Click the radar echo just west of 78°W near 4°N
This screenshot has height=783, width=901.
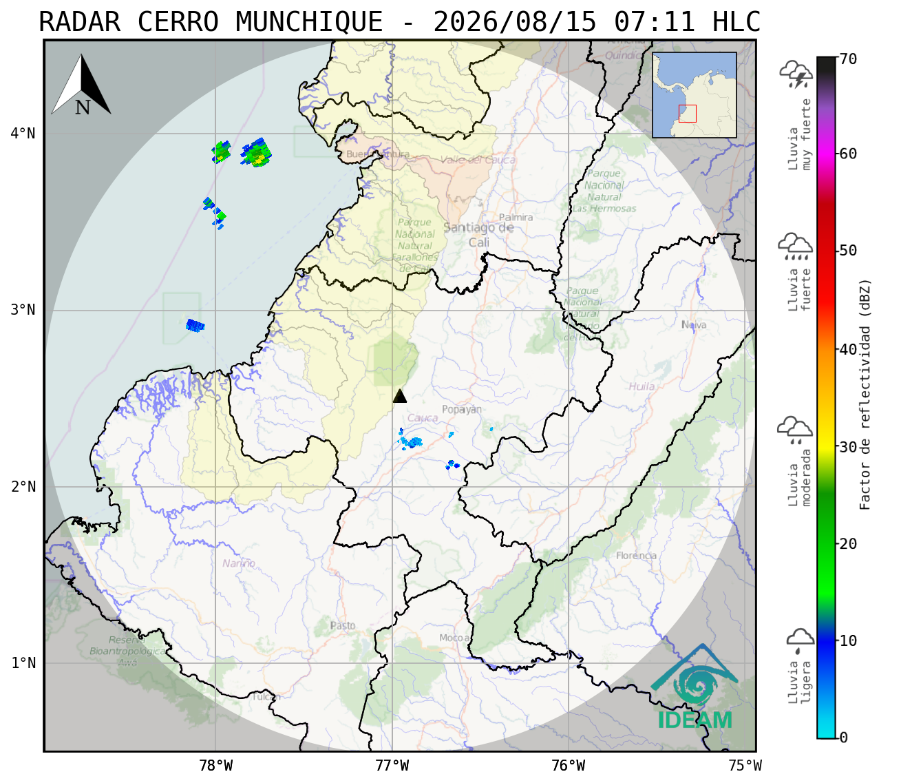point(221,152)
